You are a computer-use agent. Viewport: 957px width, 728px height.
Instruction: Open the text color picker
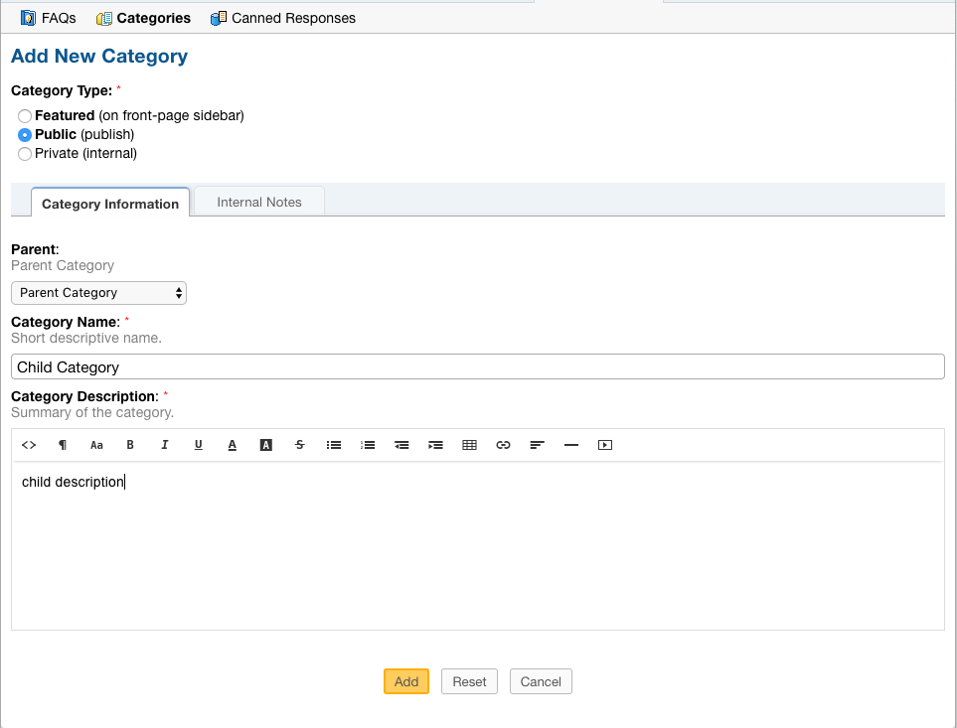coord(232,445)
